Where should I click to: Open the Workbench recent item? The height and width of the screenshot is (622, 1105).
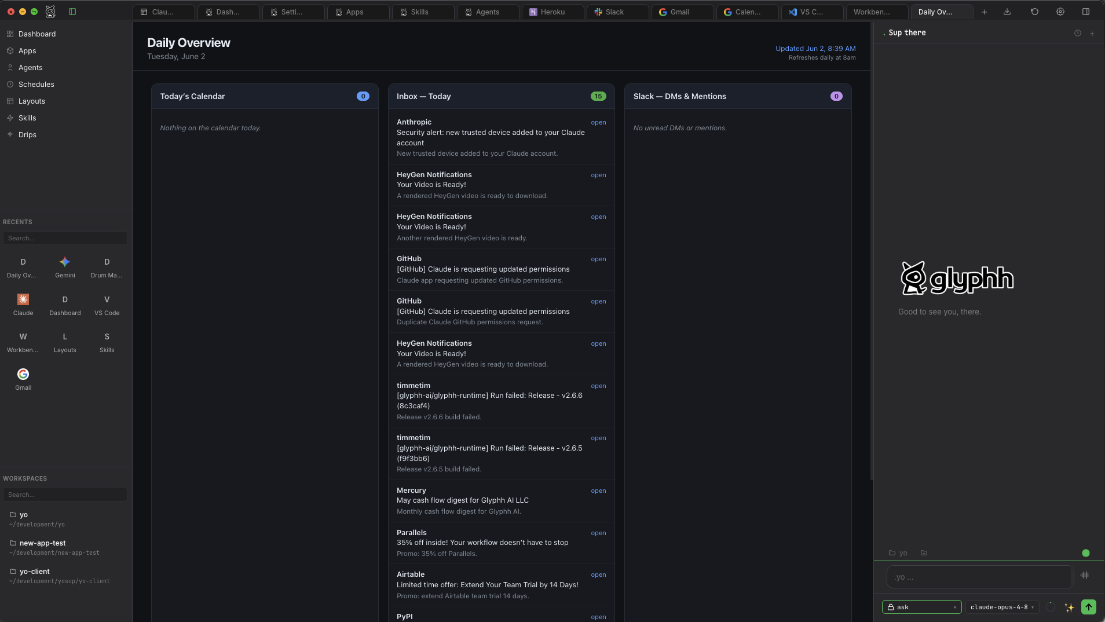(x=23, y=342)
